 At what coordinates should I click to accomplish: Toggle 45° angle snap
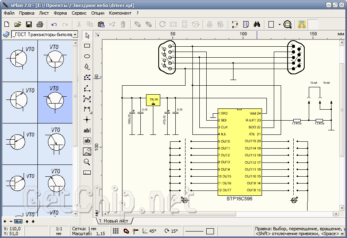149,231
